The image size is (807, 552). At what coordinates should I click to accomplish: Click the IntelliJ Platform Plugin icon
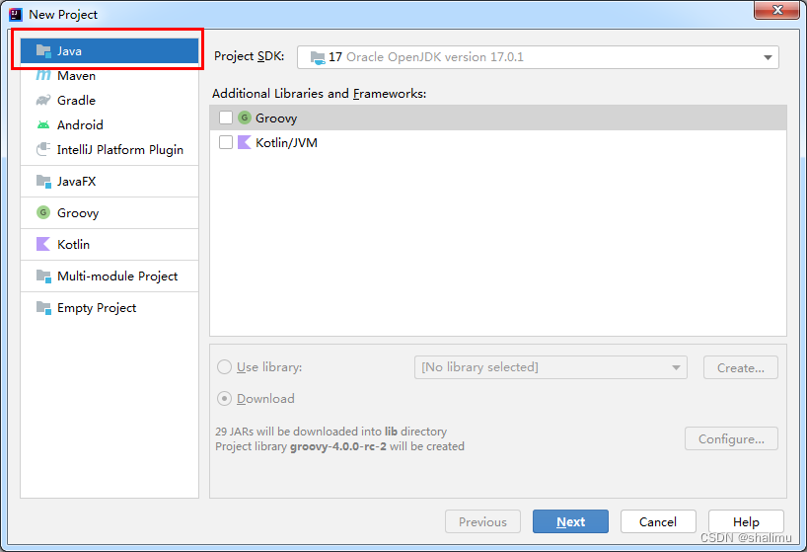[x=43, y=149]
